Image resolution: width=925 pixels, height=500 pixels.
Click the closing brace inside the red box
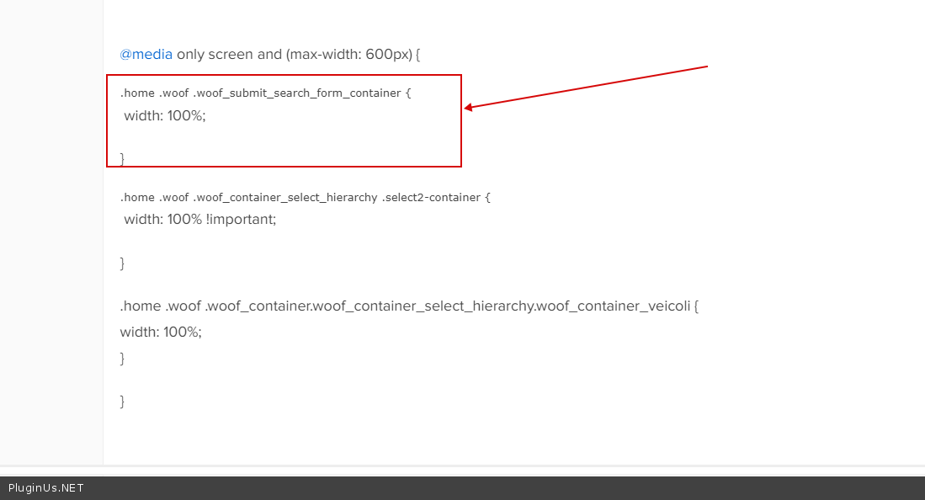(123, 158)
